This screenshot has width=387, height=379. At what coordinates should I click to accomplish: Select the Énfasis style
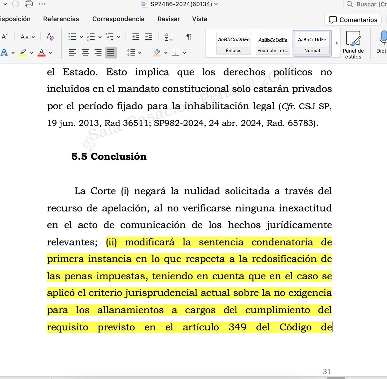tap(233, 43)
